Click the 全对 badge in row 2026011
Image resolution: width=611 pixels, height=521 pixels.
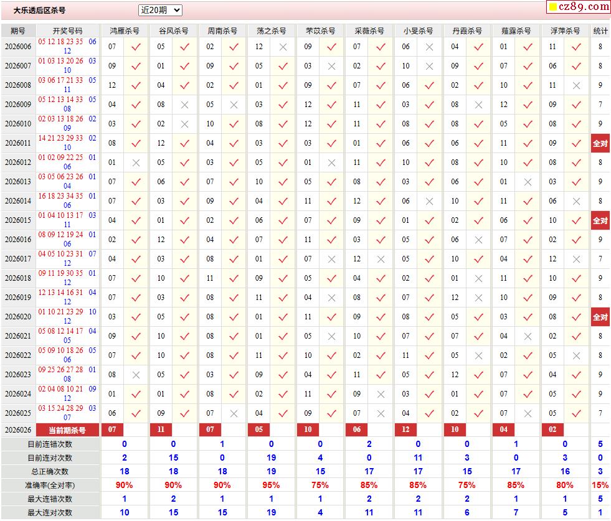click(x=600, y=143)
